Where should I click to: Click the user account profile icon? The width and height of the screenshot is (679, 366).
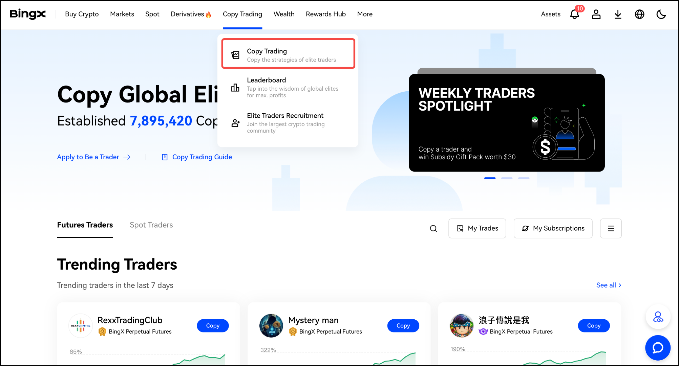coord(596,14)
